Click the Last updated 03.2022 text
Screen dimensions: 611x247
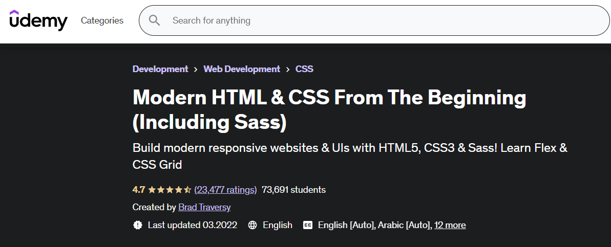[193, 225]
